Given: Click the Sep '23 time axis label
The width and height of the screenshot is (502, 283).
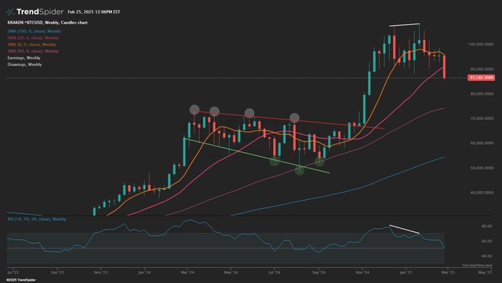Looking at the screenshot, I should point(57,273).
